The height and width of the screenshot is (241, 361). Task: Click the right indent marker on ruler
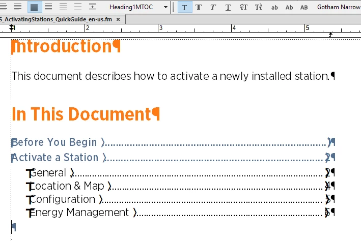coord(330,35)
